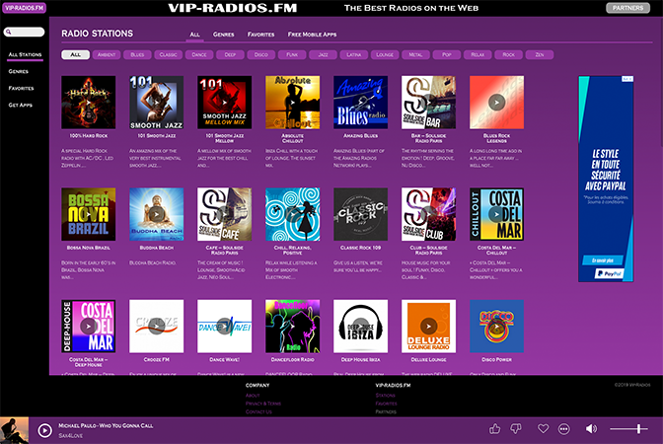Filter stations by Dance genre

[199, 54]
